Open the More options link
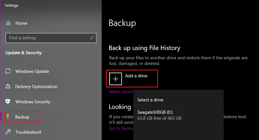Screen dimensions: 259x140 [x=121, y=92]
